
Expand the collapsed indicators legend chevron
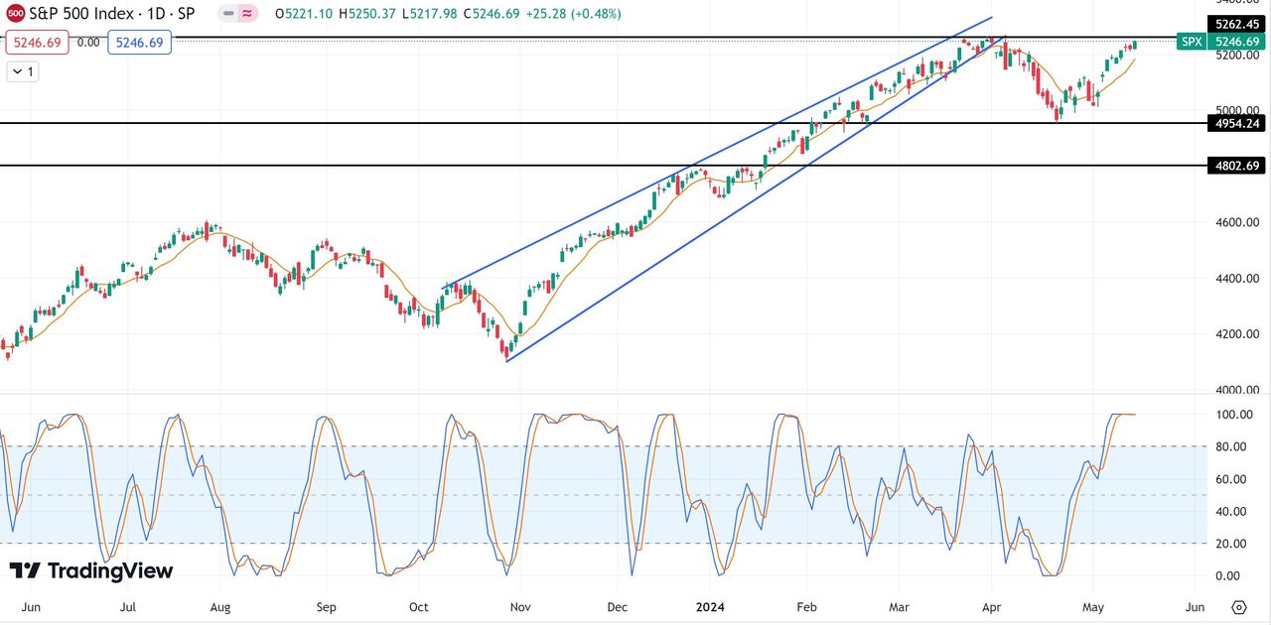tap(22, 71)
